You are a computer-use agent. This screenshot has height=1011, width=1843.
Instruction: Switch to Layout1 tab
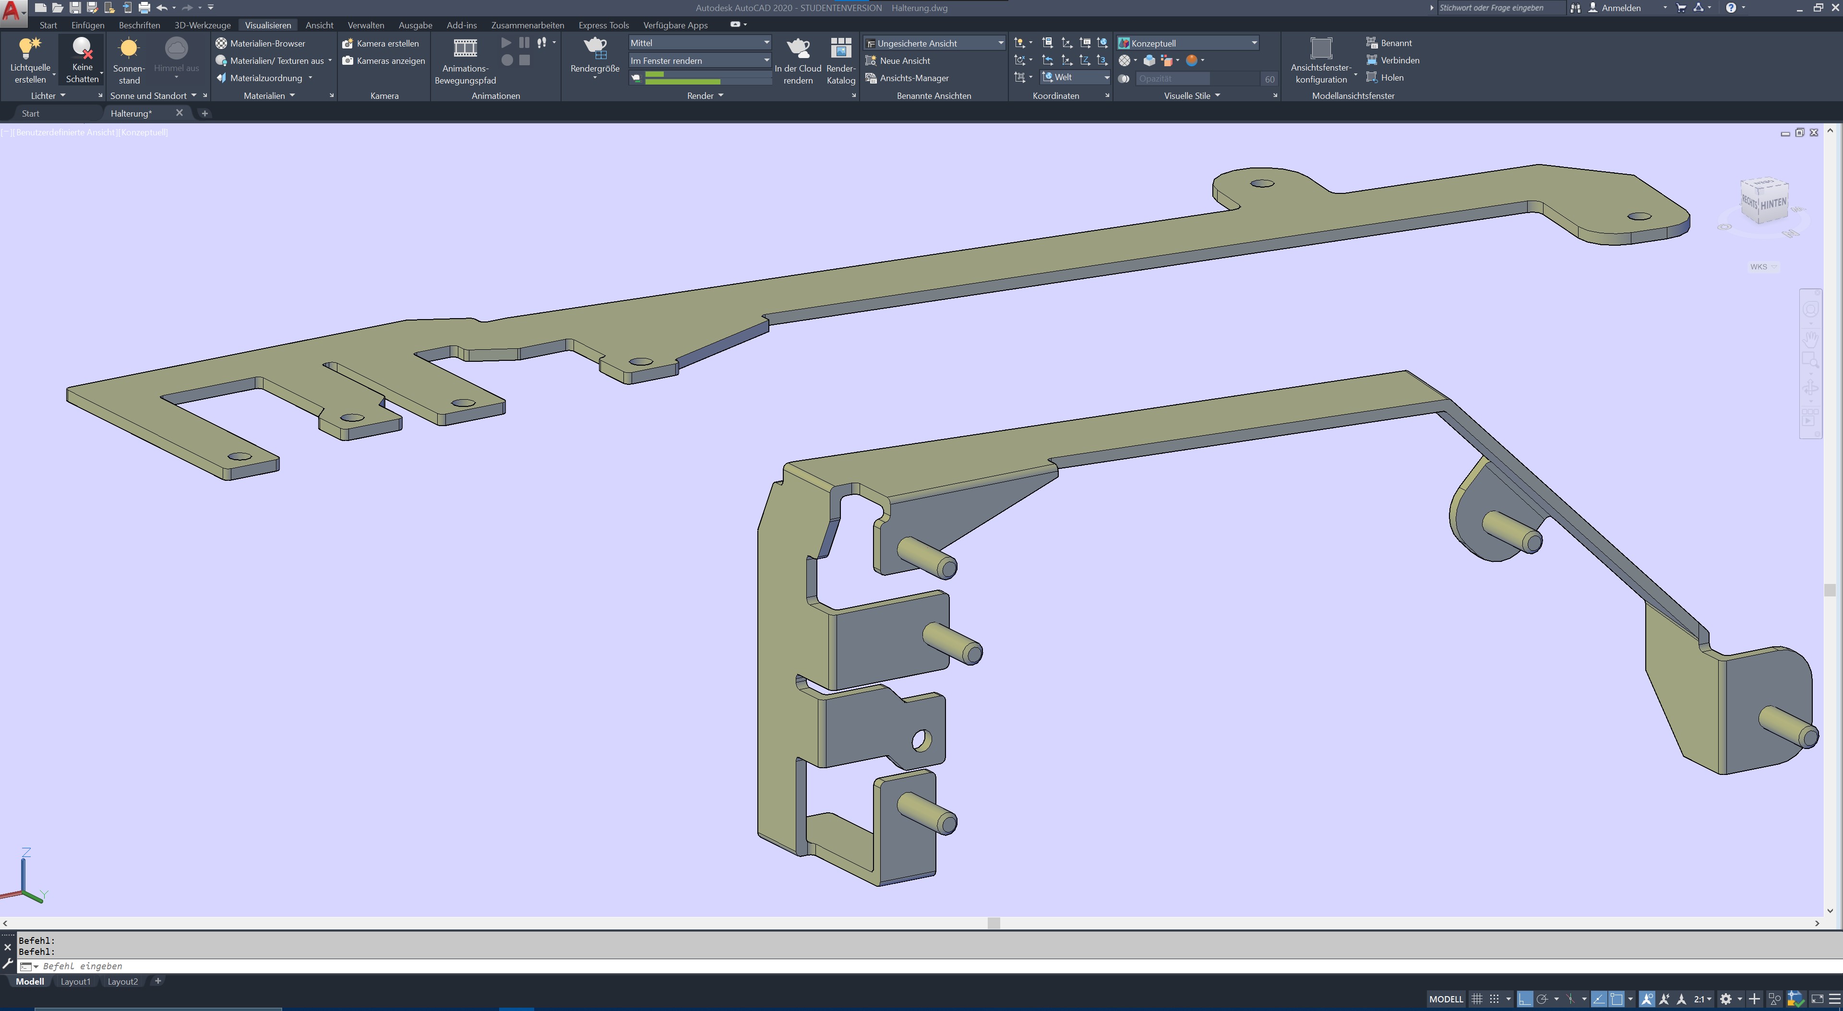[x=75, y=982]
